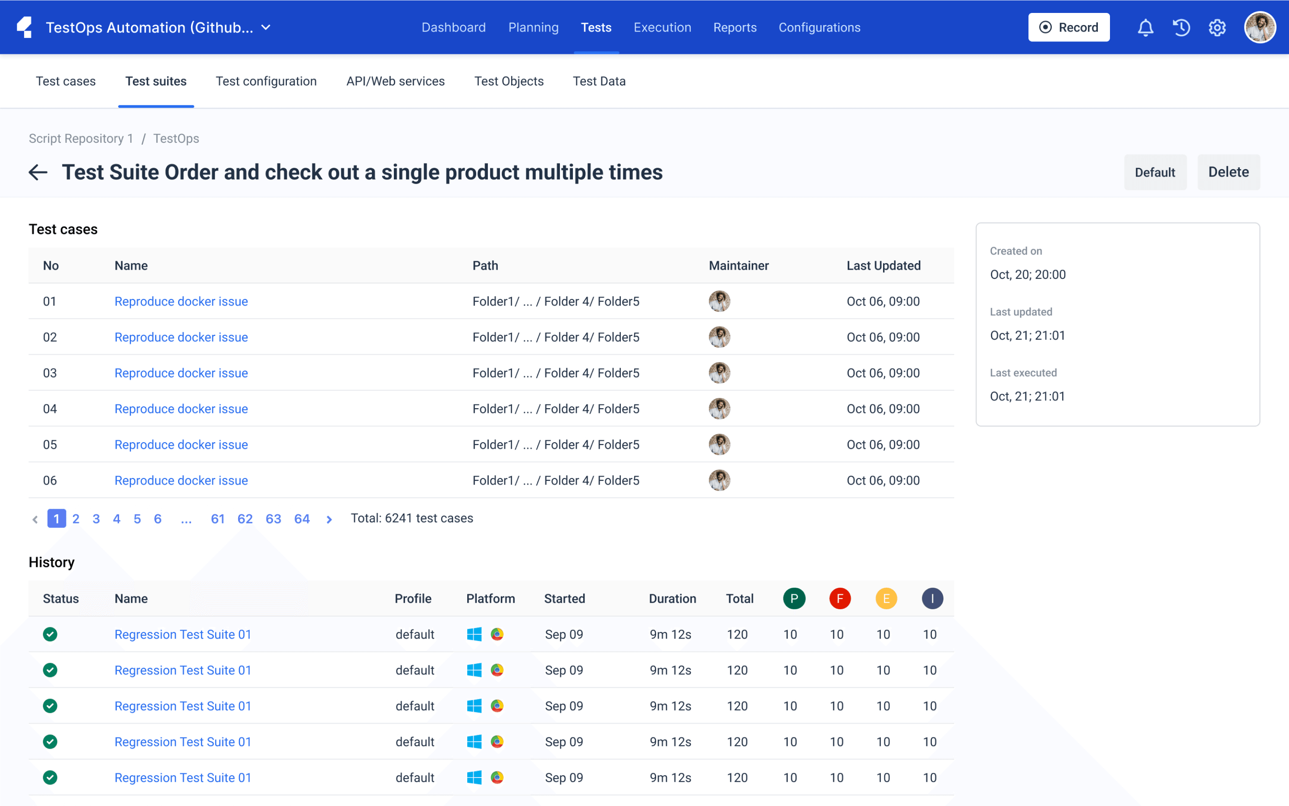Click the Incomplete (I) status badge
Screen dimensions: 1289x806
pos(933,598)
